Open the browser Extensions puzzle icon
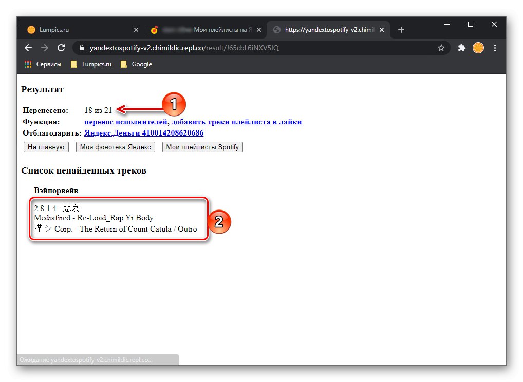This screenshot has height=382, width=523. tap(461, 48)
